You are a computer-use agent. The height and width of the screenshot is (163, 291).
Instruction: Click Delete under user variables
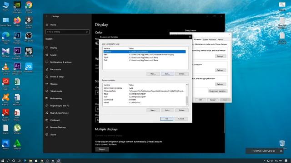[182, 74]
